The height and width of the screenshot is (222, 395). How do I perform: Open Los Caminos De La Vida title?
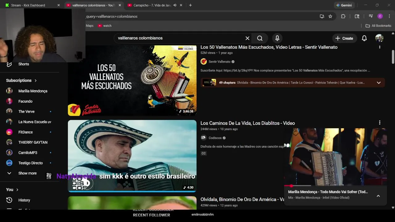247,123
